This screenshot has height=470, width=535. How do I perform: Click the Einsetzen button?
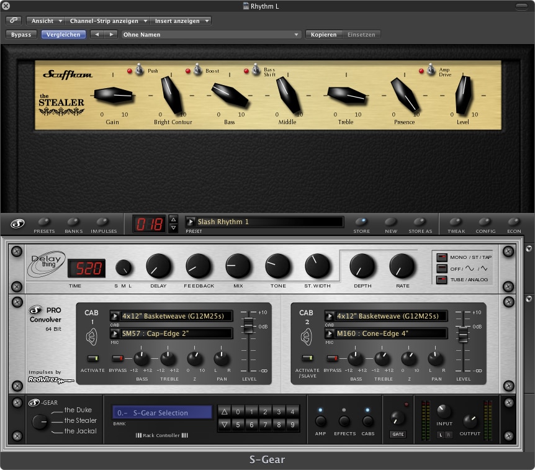point(361,35)
